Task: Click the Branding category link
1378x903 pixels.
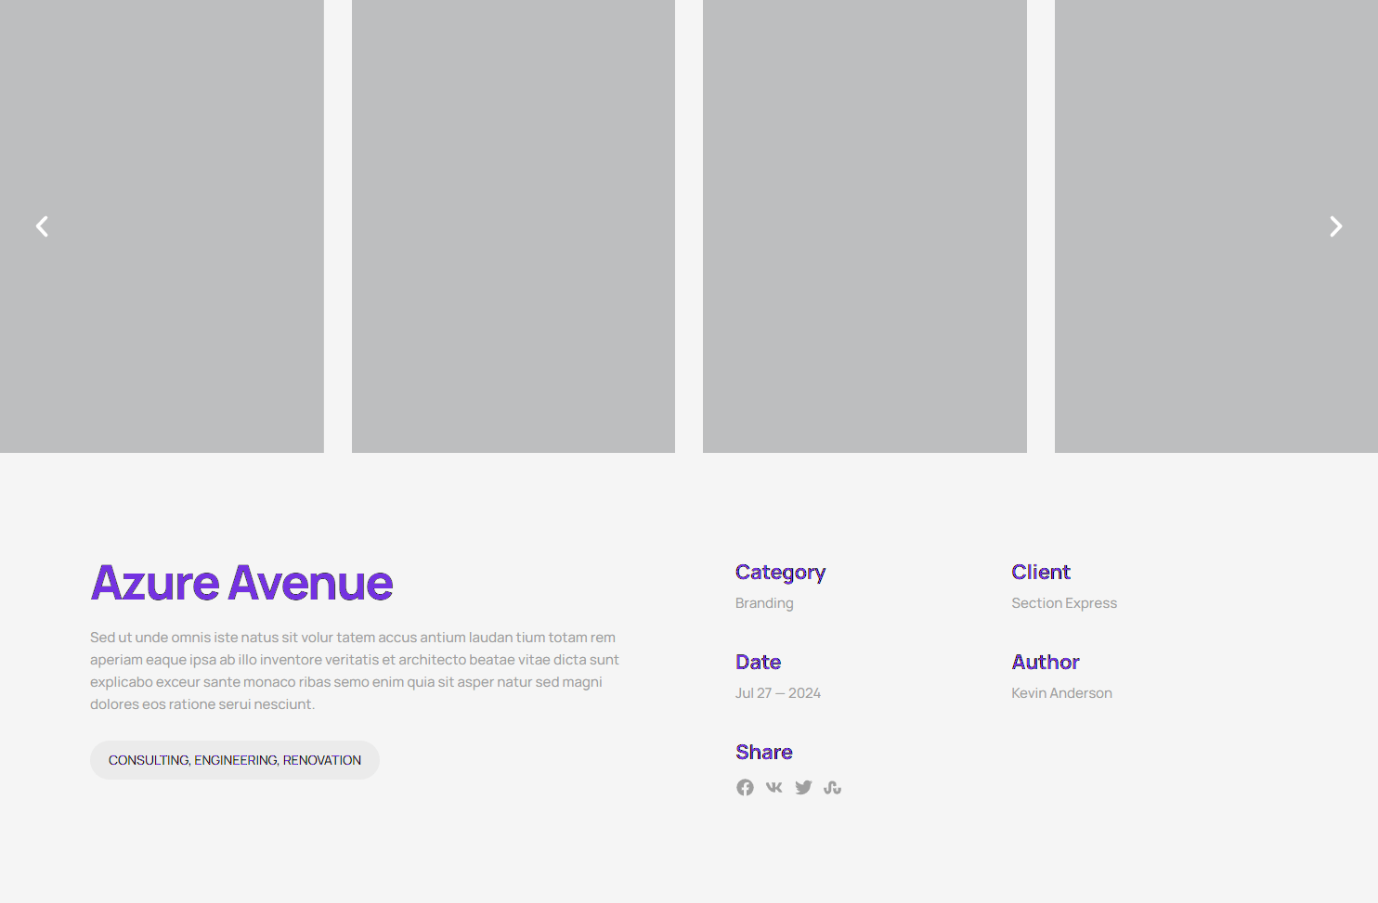Action: pos(764,603)
